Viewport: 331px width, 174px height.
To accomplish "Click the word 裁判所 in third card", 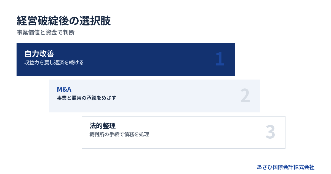I will click(x=97, y=135).
